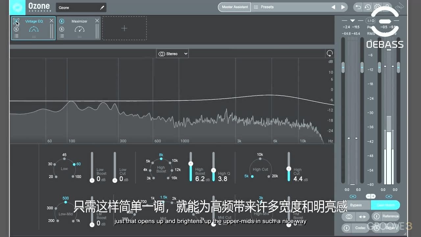This screenshot has width=421, height=237.
Task: Select 500 on the Low-Mid dial
Action: pyautogui.click(x=65, y=202)
